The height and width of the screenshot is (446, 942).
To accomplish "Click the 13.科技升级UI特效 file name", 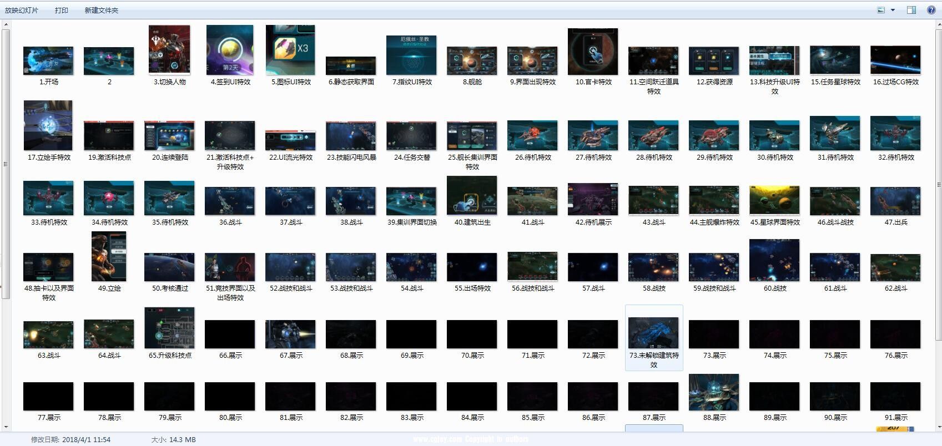I will pyautogui.click(x=774, y=87).
